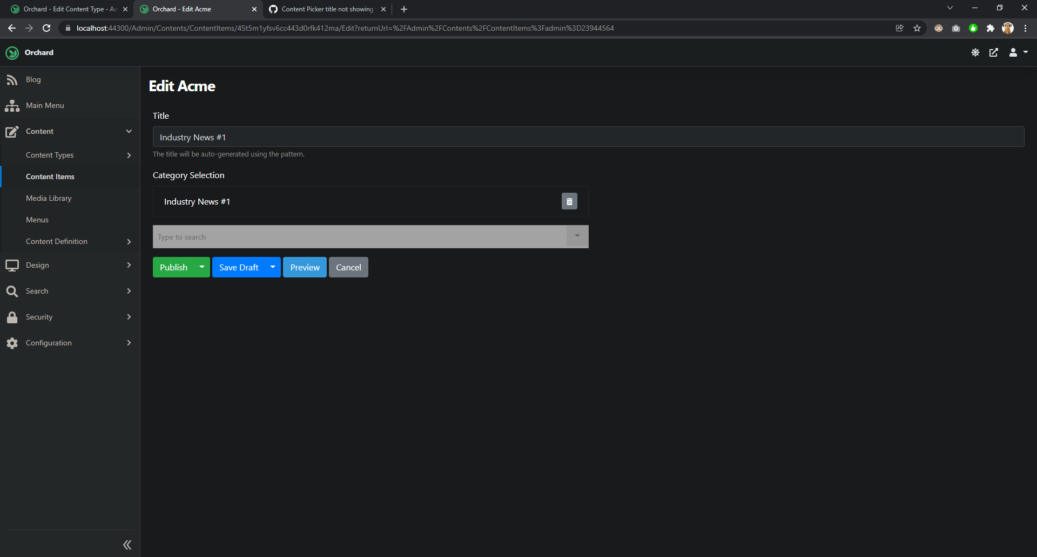1037x557 pixels.
Task: Click the Cancel button
Action: (348, 267)
